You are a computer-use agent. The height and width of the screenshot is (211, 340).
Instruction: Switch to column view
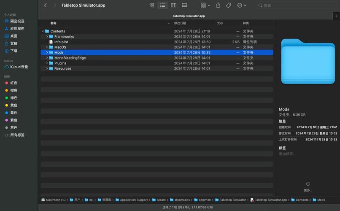pyautogui.click(x=173, y=5)
